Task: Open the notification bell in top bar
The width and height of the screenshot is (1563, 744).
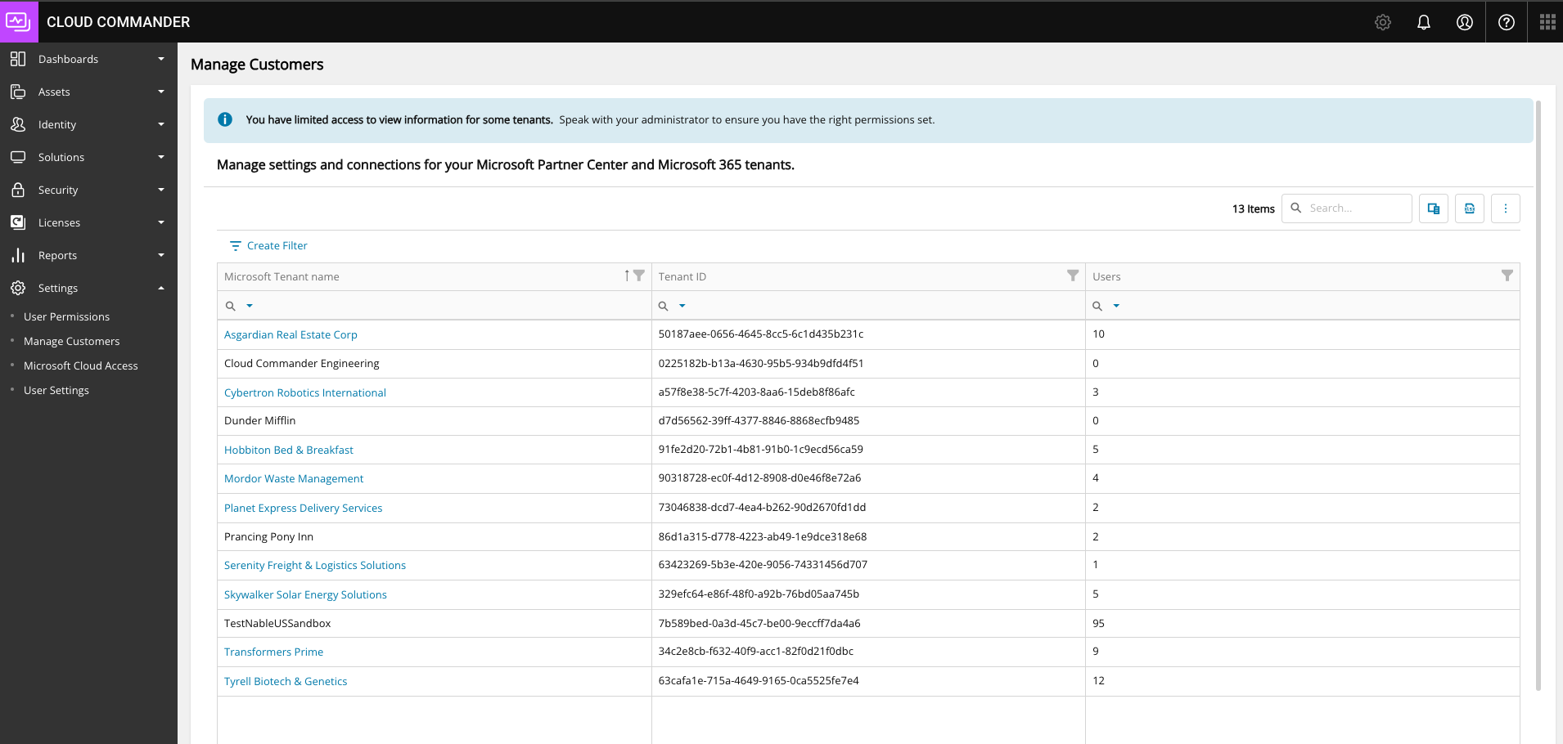Action: click(1424, 21)
